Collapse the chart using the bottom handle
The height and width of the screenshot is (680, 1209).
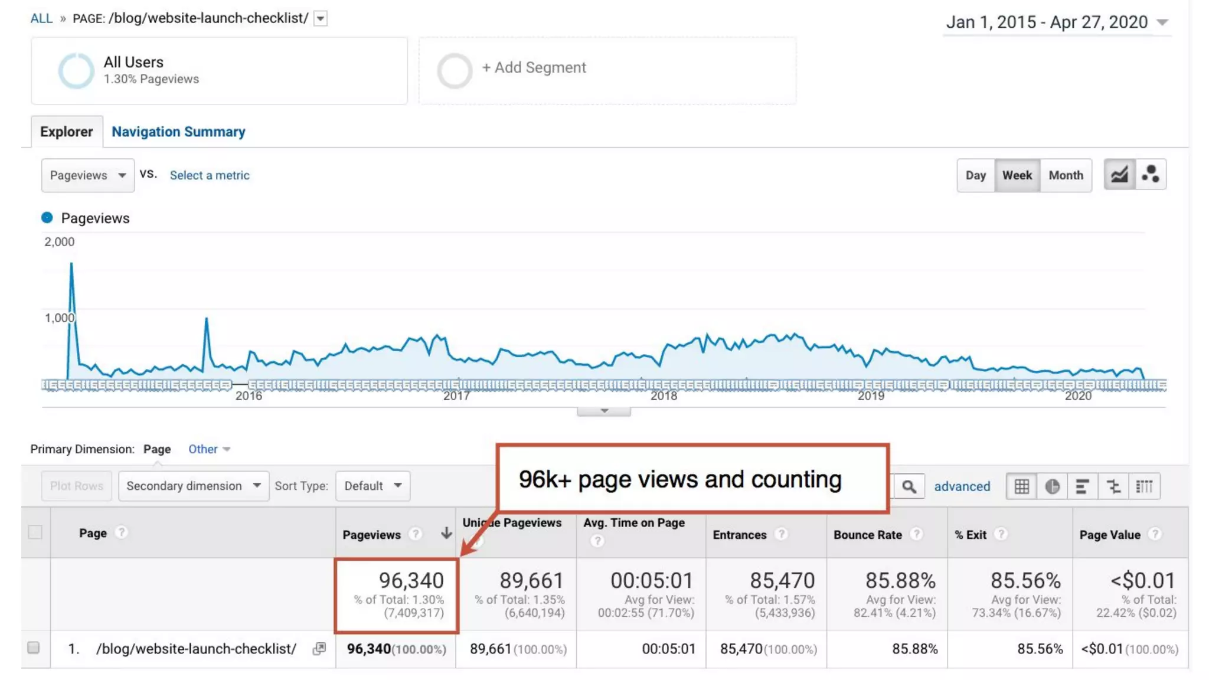(x=604, y=411)
